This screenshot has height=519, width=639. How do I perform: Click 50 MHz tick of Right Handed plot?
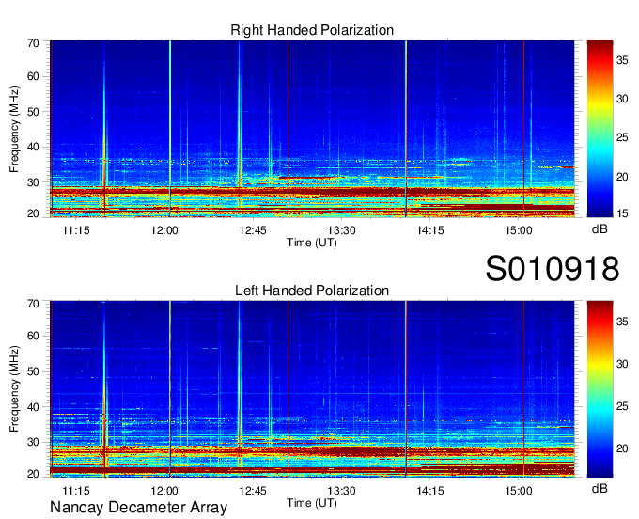pyautogui.click(x=33, y=112)
